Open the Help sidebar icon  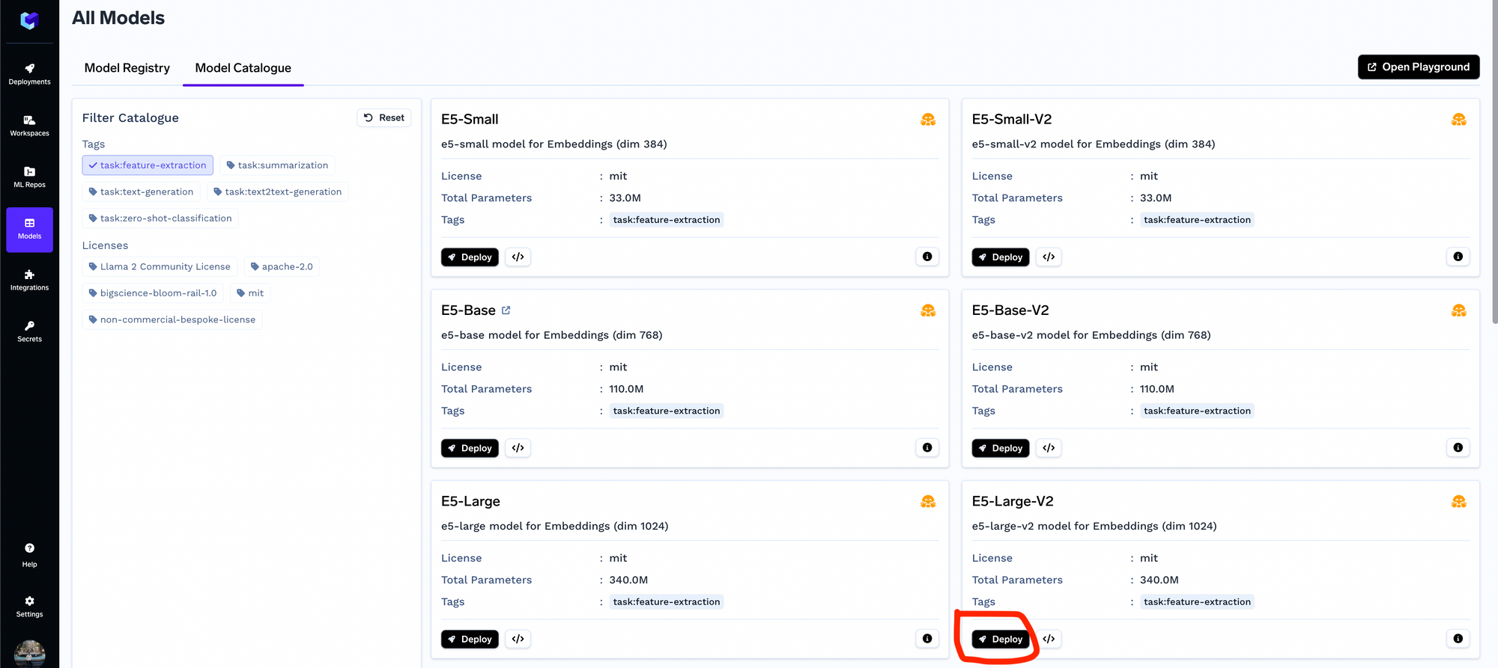(29, 555)
